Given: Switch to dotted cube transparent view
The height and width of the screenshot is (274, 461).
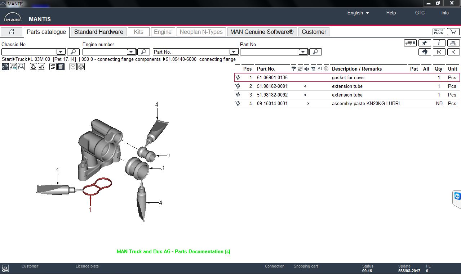Looking at the screenshot, I should coord(53,67).
